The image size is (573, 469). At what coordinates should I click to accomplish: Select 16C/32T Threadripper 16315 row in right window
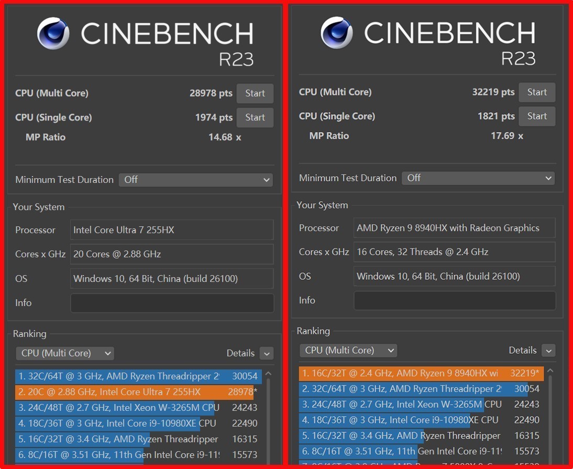click(421, 436)
